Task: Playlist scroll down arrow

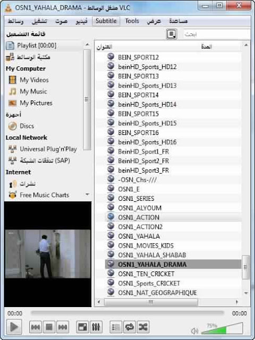Action: coord(246,293)
